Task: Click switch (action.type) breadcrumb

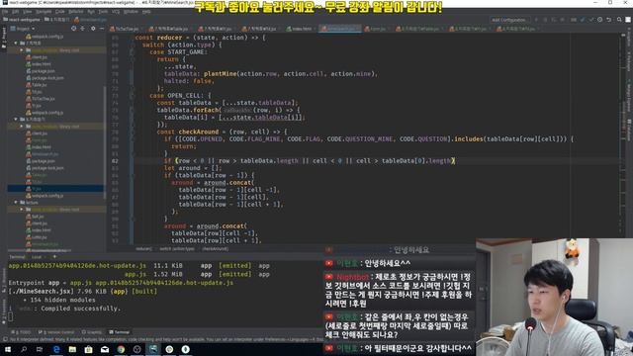Action: [x=177, y=249]
